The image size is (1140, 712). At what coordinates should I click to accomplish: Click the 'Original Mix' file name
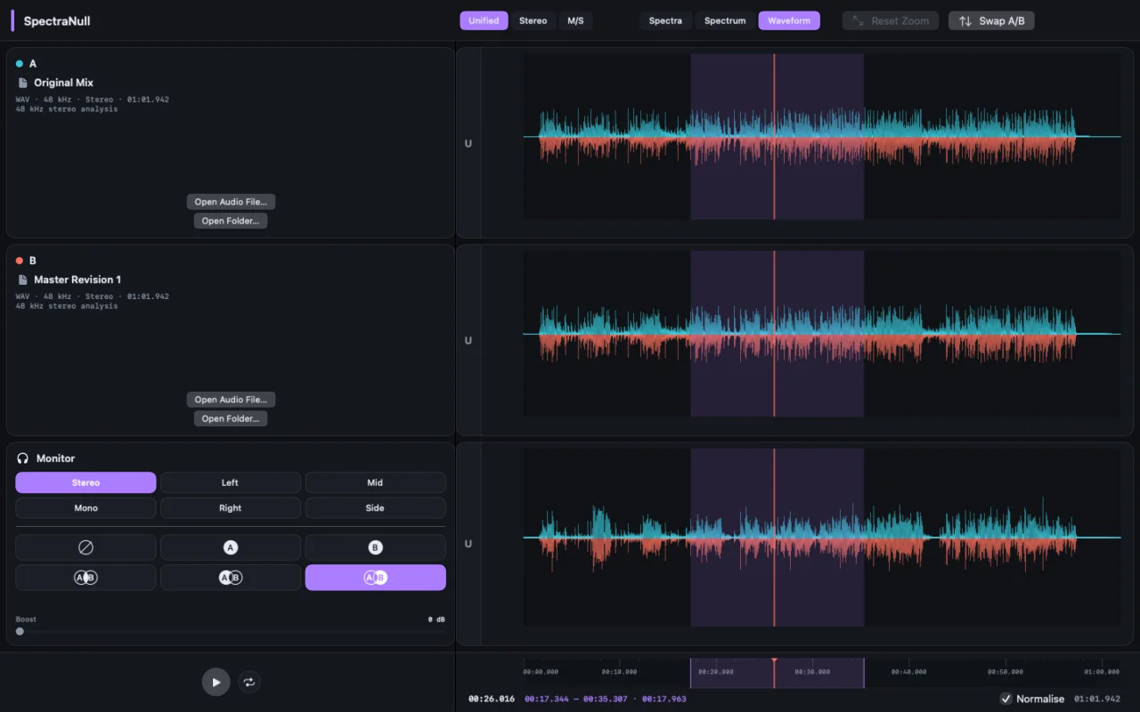63,83
